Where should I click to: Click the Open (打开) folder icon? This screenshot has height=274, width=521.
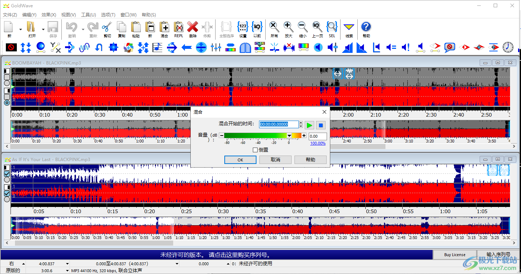(32, 27)
